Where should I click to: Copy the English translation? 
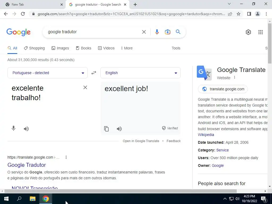click(106, 129)
